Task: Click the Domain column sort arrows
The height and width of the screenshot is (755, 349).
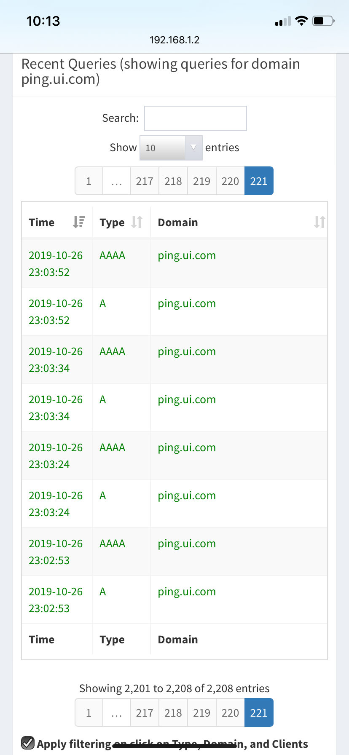Action: tap(319, 222)
